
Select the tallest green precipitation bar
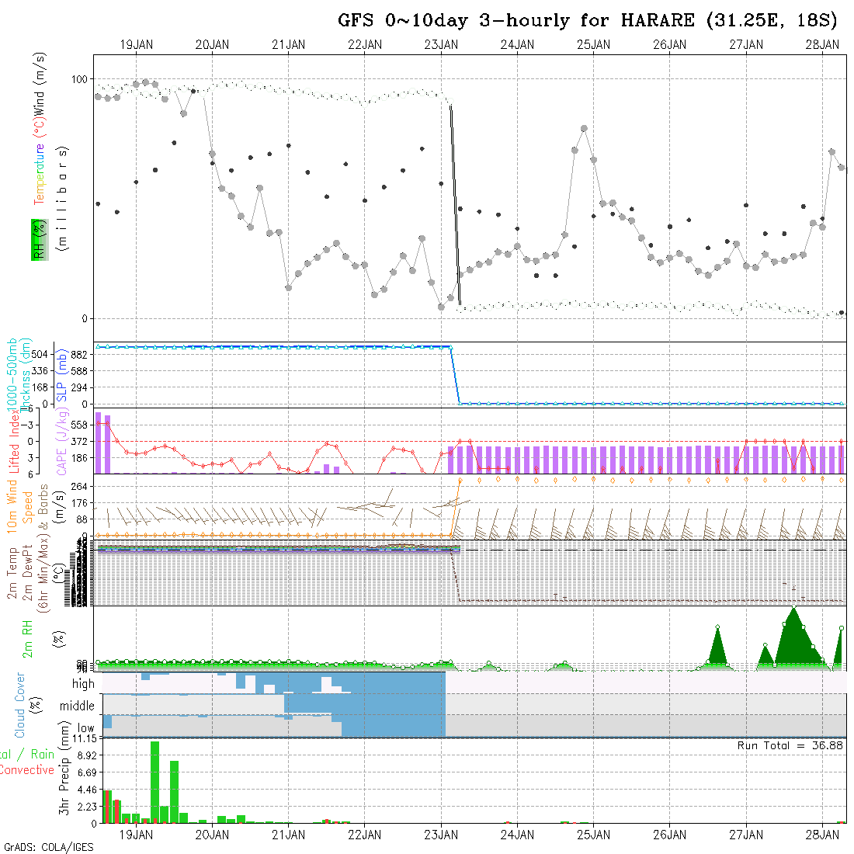pos(154,781)
